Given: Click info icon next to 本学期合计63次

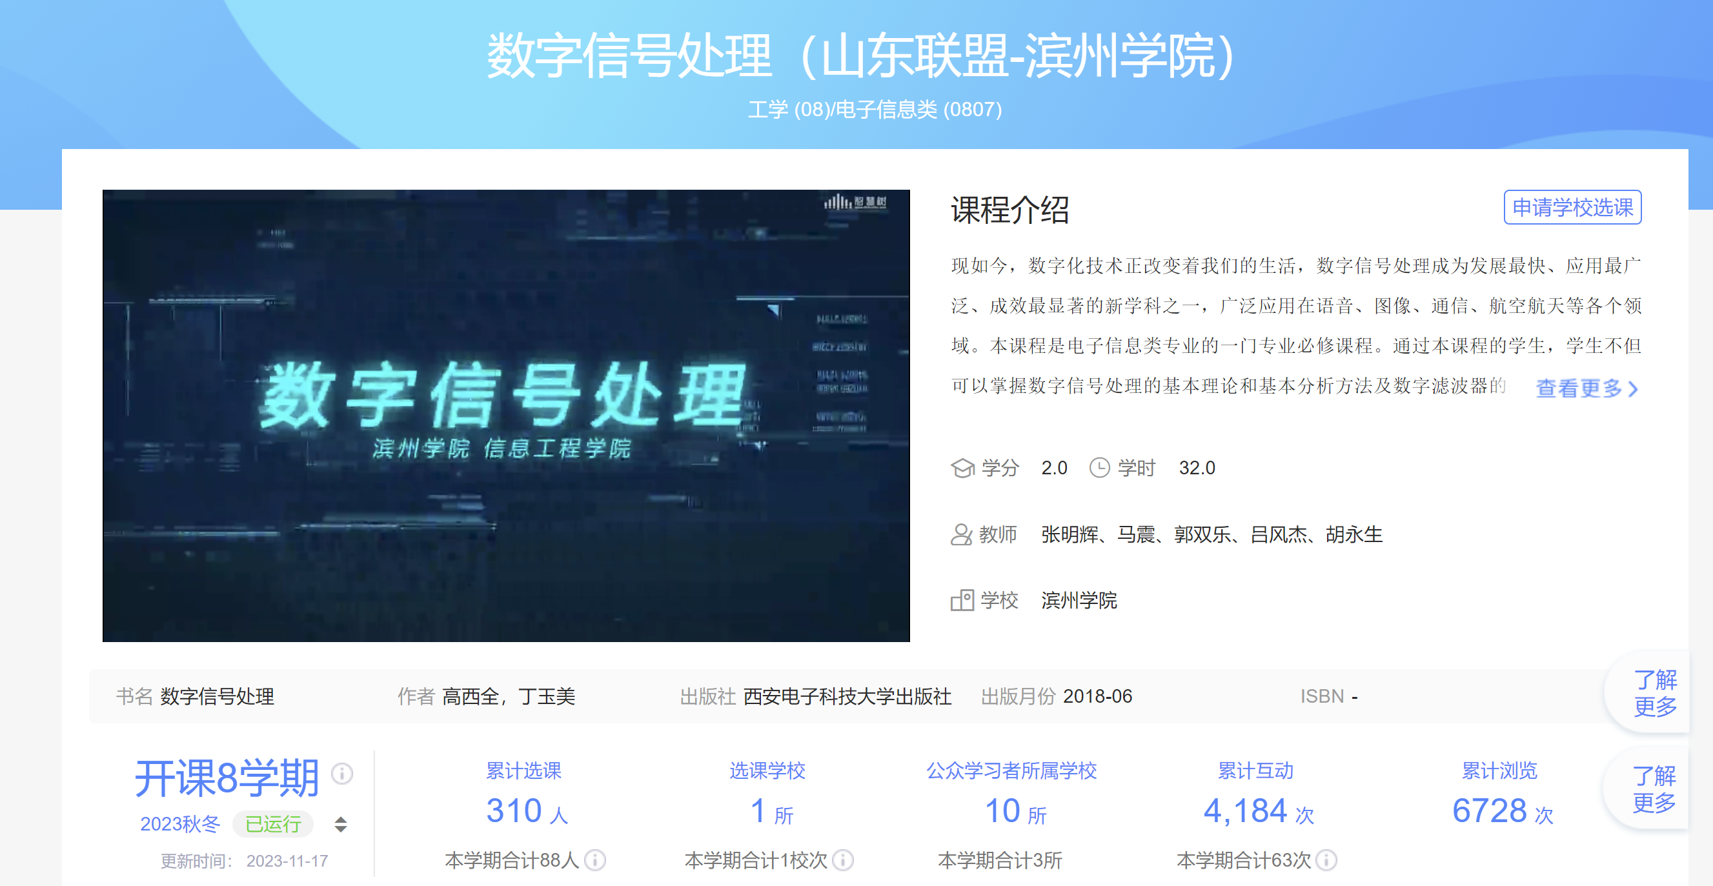Looking at the screenshot, I should coord(1326,860).
